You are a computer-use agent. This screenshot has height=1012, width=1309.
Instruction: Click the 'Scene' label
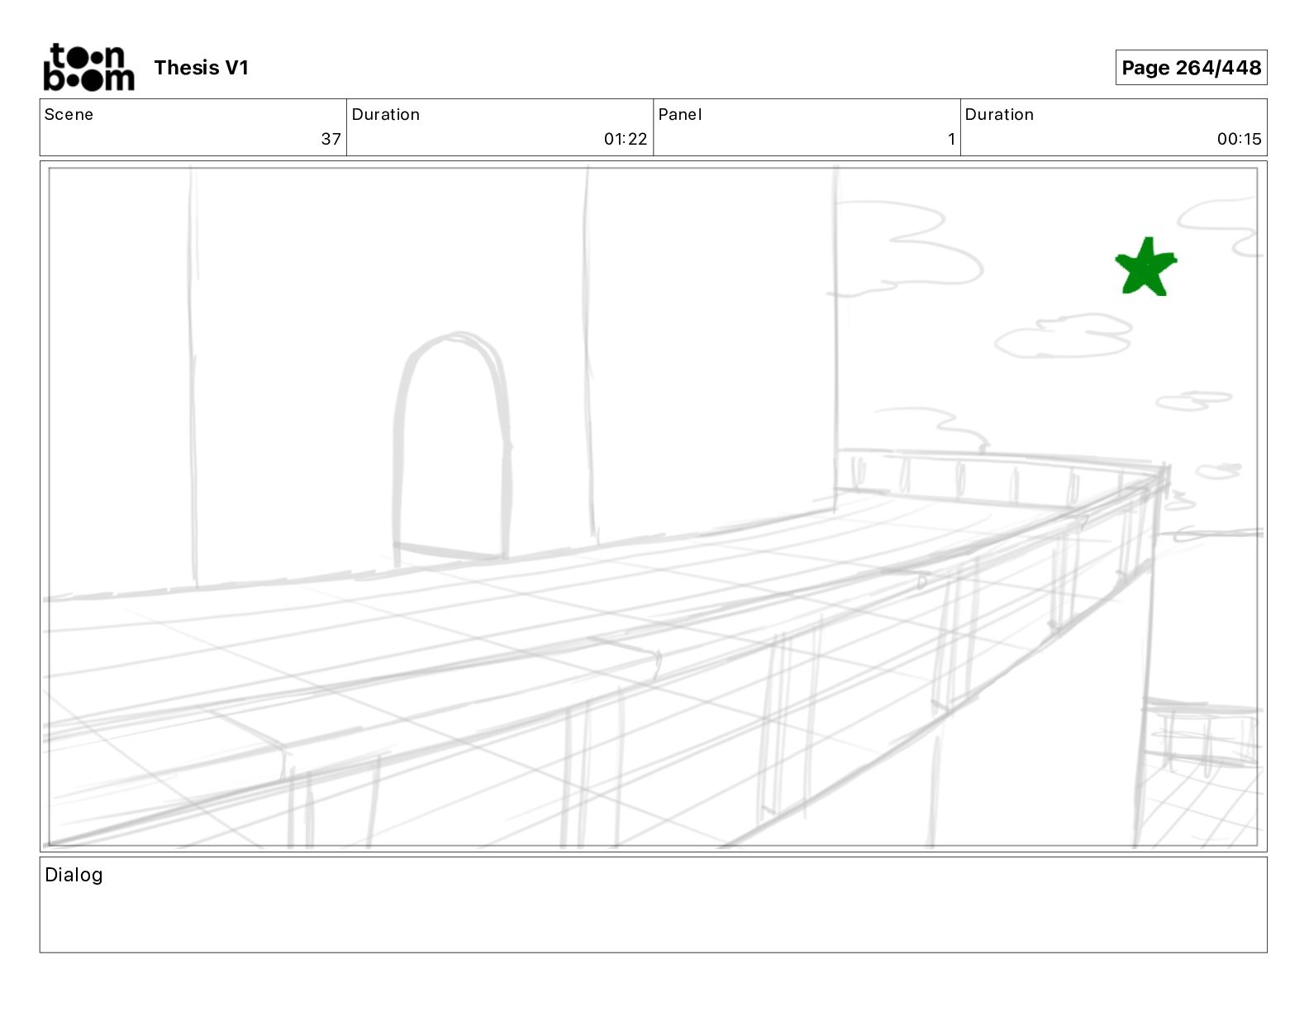click(x=69, y=114)
